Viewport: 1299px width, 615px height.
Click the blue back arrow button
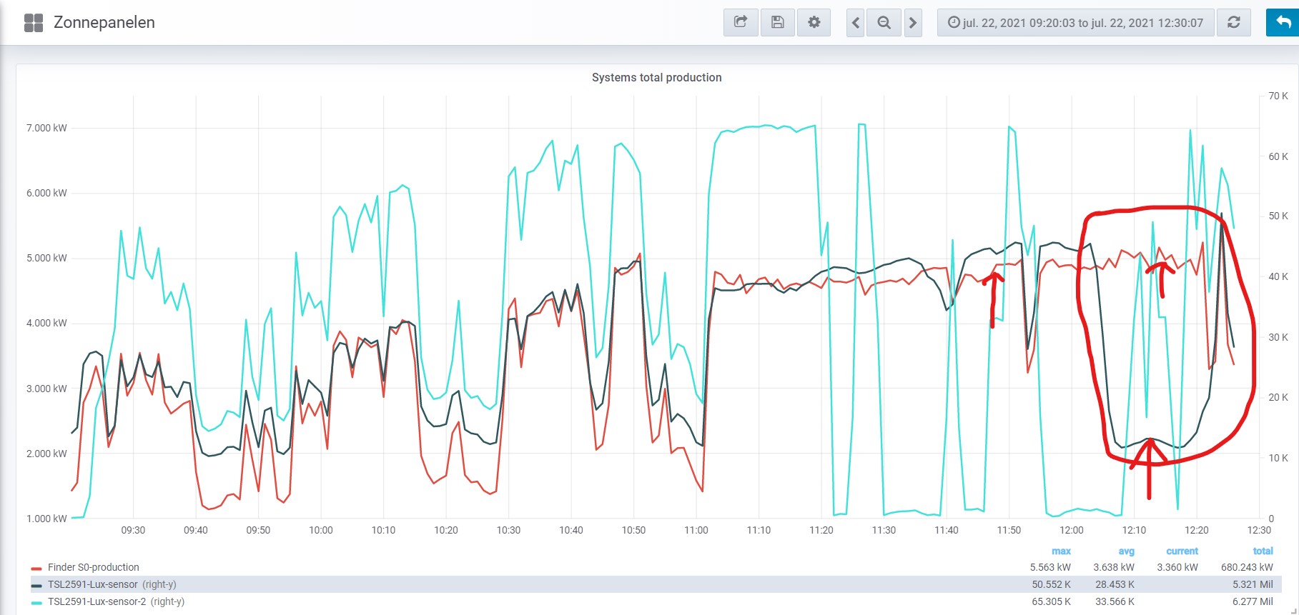1283,23
